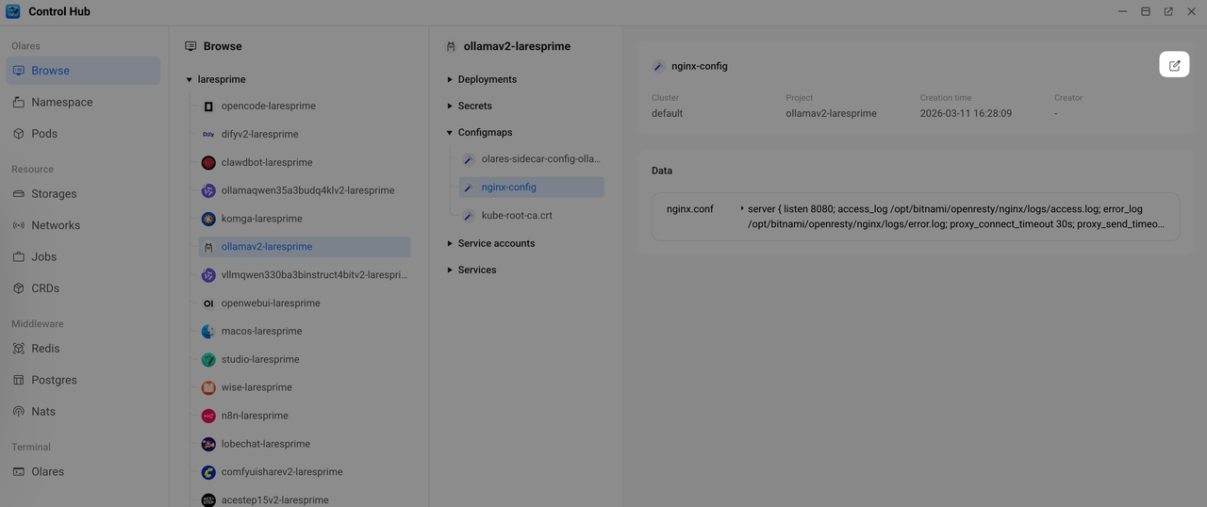Image resolution: width=1207 pixels, height=507 pixels.
Task: Expand the Secrets node
Action: point(450,106)
